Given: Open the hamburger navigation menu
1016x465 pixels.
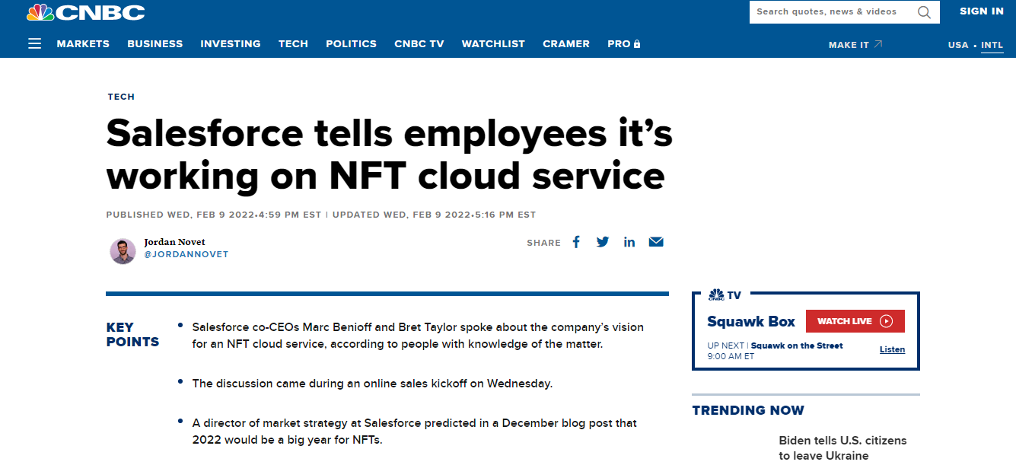Looking at the screenshot, I should click(x=34, y=43).
